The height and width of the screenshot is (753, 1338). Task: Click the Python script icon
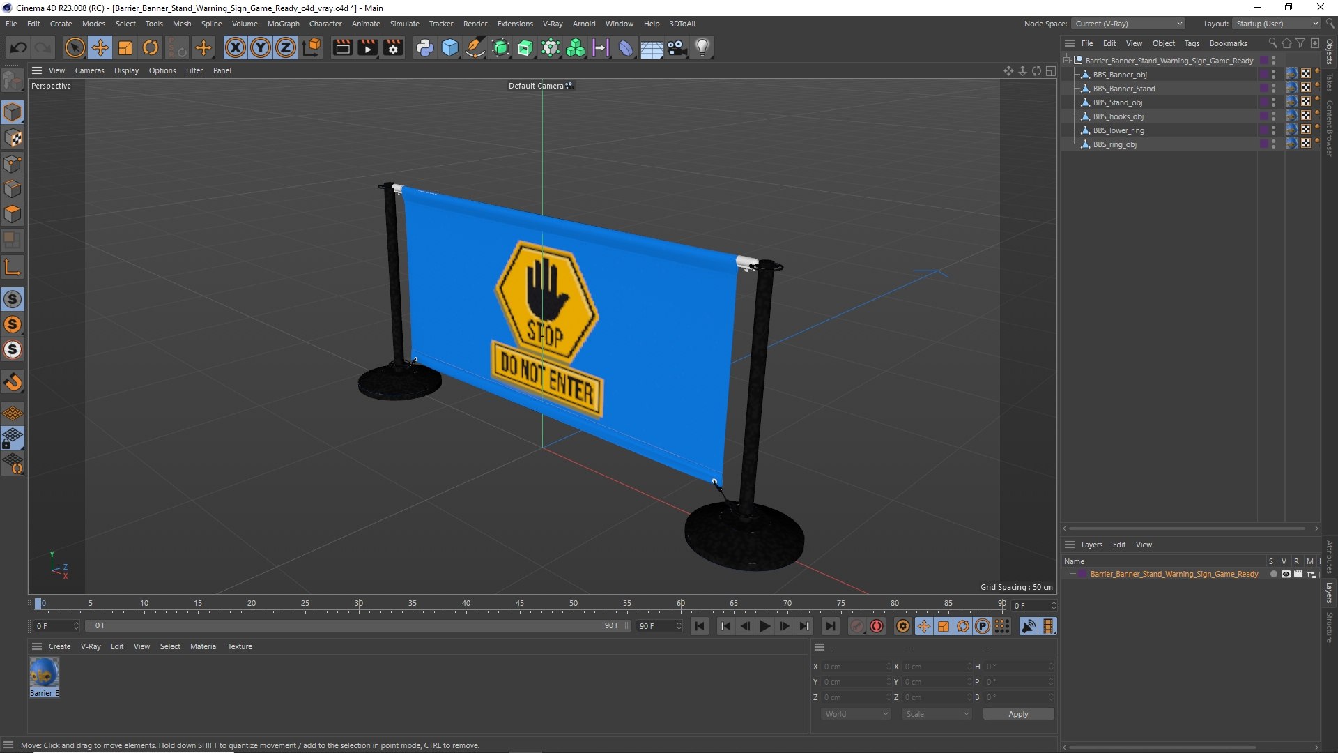coord(424,47)
